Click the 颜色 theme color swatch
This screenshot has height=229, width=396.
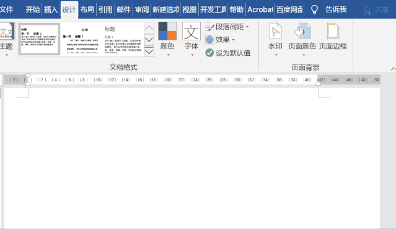(x=167, y=31)
